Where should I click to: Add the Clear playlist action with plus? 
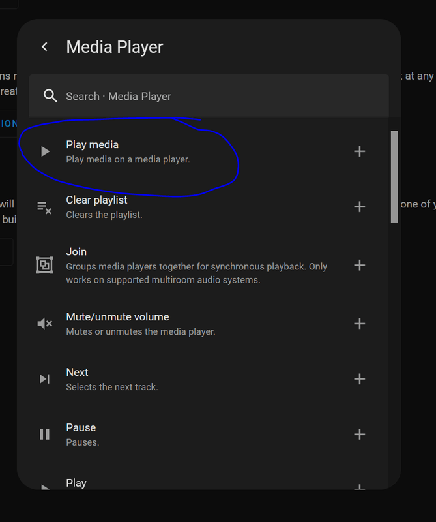(359, 207)
